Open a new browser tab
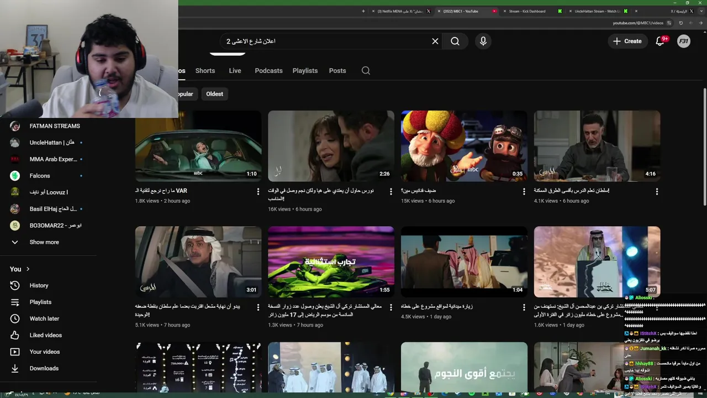707x398 pixels. pos(363,11)
